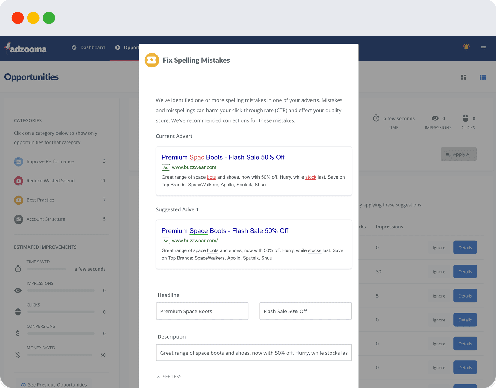The width and height of the screenshot is (496, 388).
Task: Collapse details with See Less
Action: click(169, 377)
